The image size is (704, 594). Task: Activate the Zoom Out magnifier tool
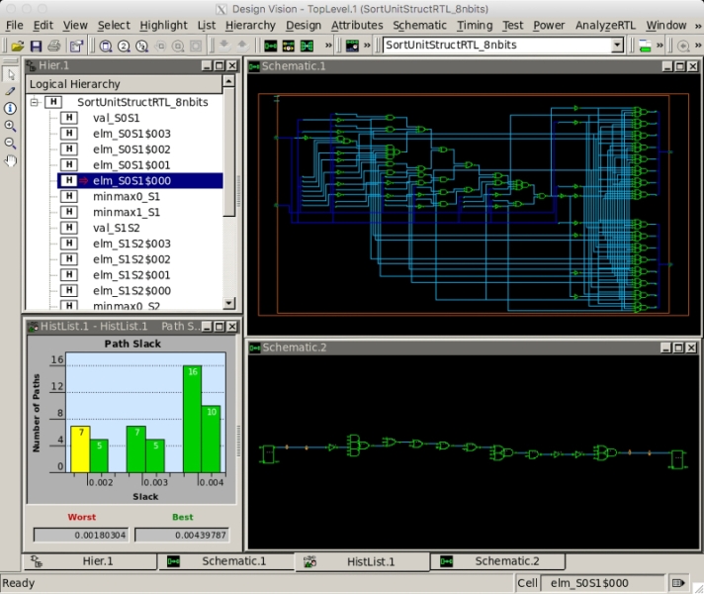(x=10, y=143)
